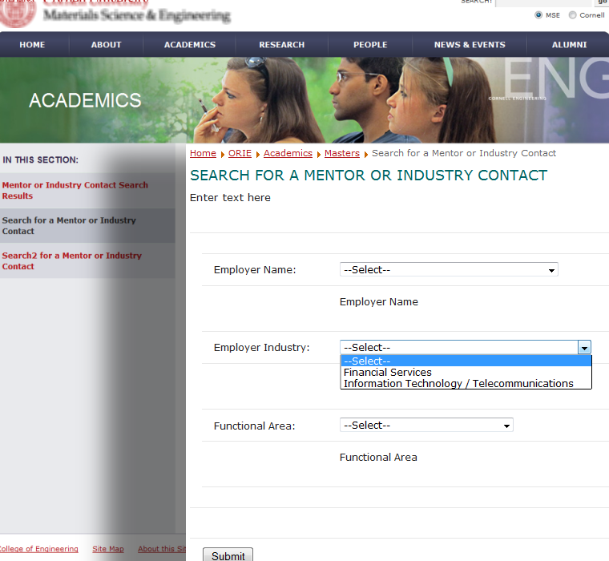This screenshot has height=561, width=609.
Task: Click the ORIE breadcrumb link
Action: (x=240, y=153)
